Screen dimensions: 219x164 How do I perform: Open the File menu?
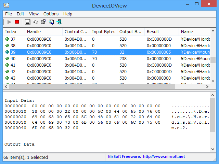point(9,14)
